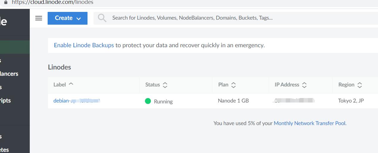
Task: Open StackScripts in the sidebar
Action: (5, 100)
